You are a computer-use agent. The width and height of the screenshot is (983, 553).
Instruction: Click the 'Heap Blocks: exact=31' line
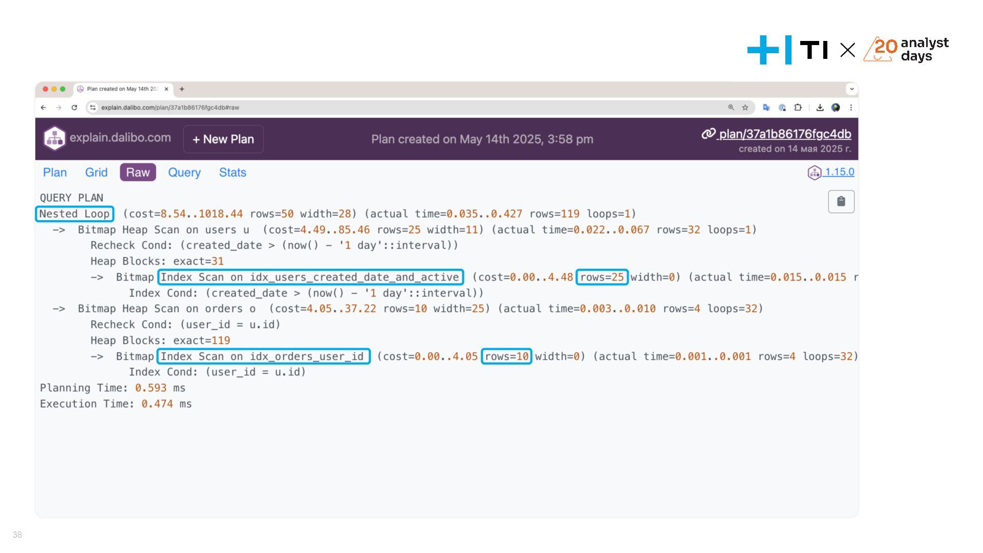point(157,262)
